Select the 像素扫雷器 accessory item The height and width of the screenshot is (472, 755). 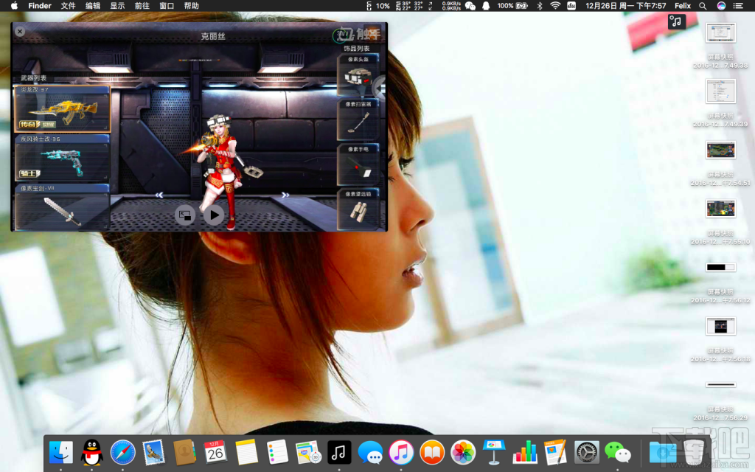358,122
